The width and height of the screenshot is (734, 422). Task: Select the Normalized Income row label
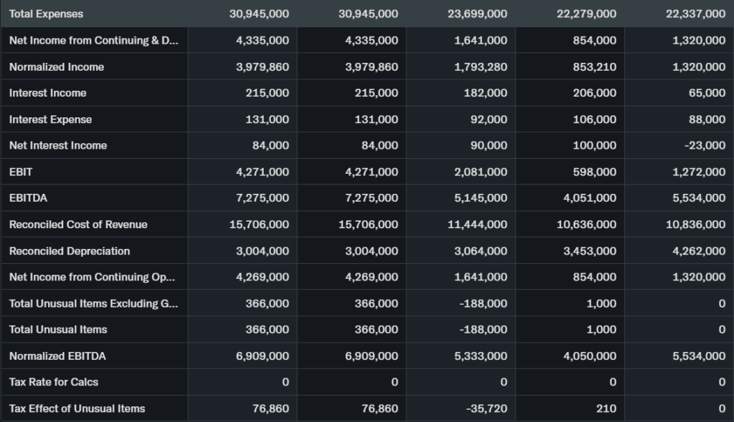pos(57,67)
